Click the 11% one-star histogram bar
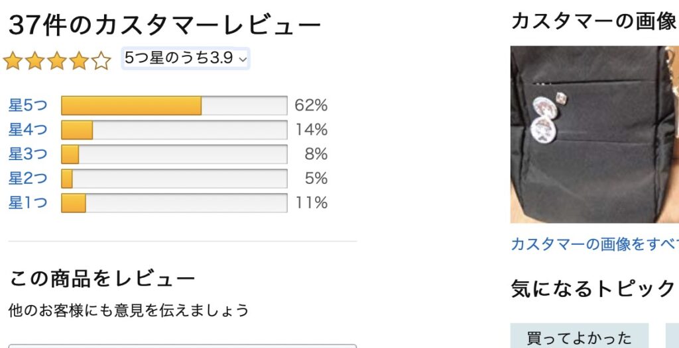Viewport: 679px width, 348px height. (174, 202)
